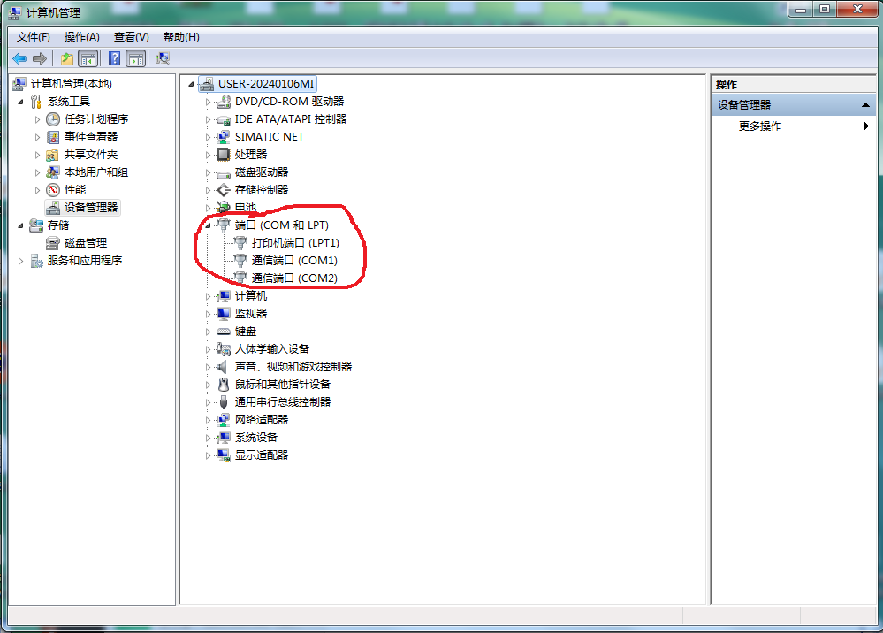Image resolution: width=883 pixels, height=633 pixels.
Task: Toggle the show/hide action pane icon
Action: 136,58
